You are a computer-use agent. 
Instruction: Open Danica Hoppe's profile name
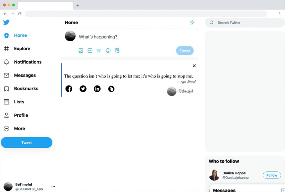point(234,173)
